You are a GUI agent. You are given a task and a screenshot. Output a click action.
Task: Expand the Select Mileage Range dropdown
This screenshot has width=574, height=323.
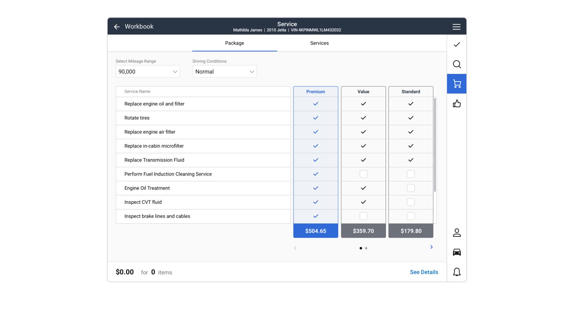[148, 72]
